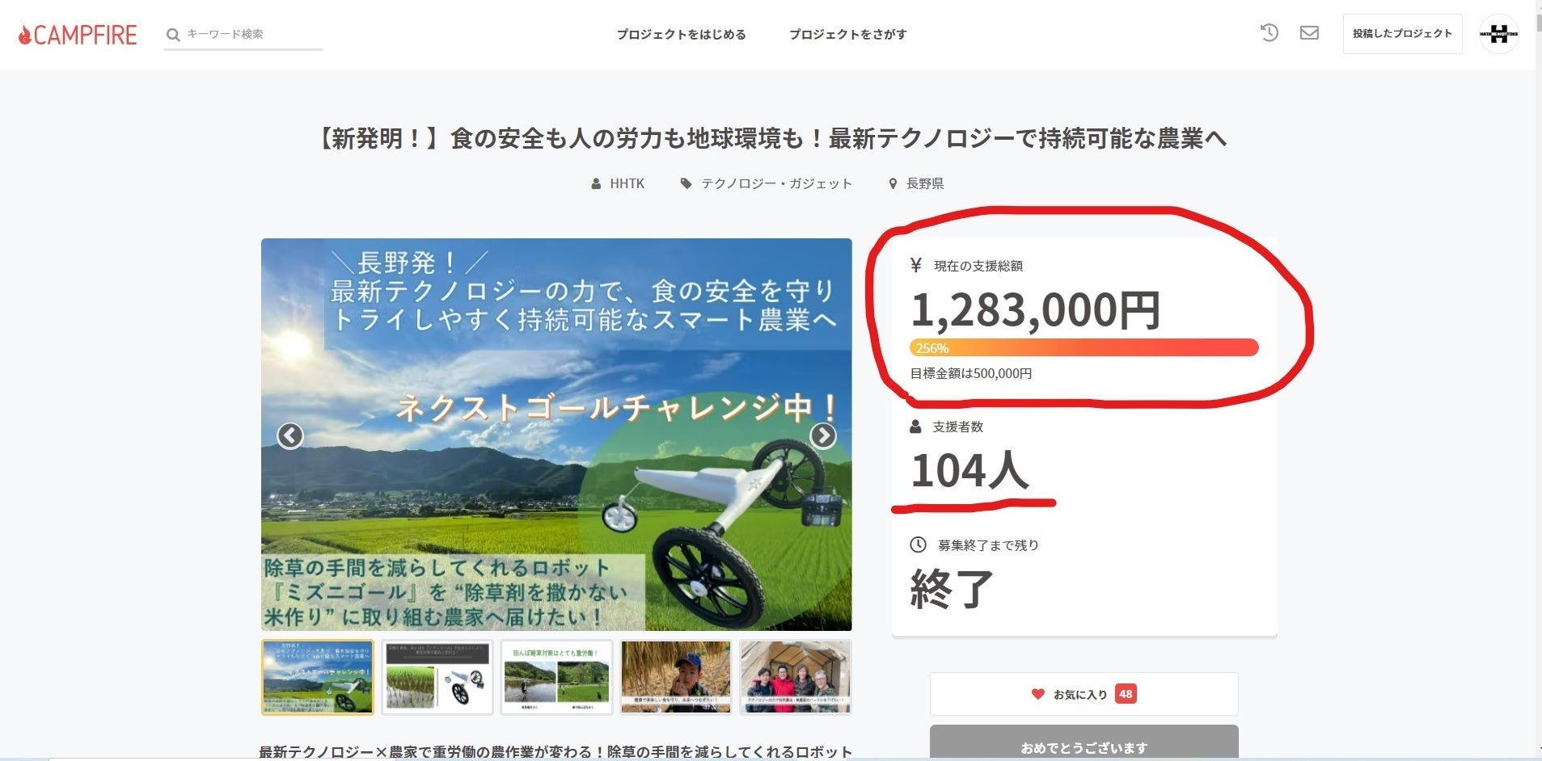Select the third thumbnail of rice fields
The width and height of the screenshot is (1542, 761).
556,677
